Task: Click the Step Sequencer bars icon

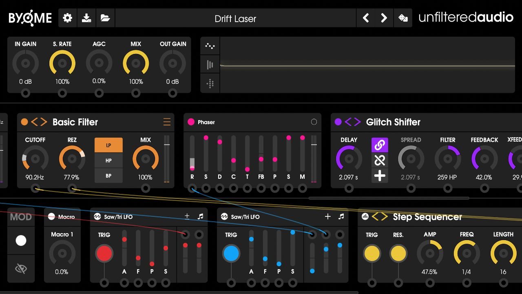Action: coord(365,217)
